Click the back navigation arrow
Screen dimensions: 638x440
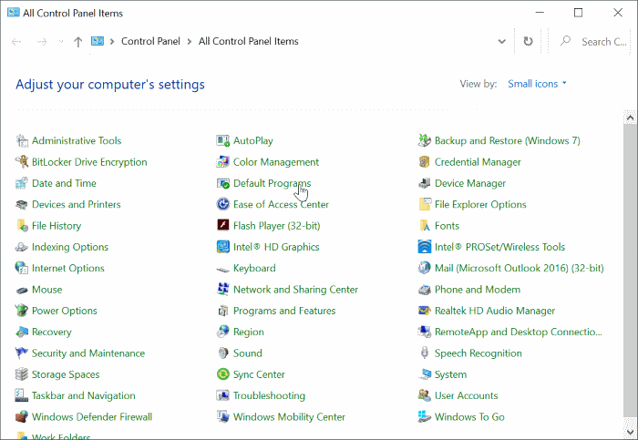(x=16, y=42)
